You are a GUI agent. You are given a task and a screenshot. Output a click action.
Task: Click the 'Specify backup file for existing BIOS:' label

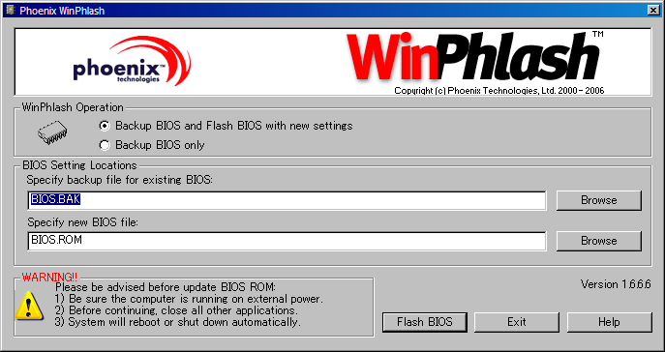pos(120,180)
